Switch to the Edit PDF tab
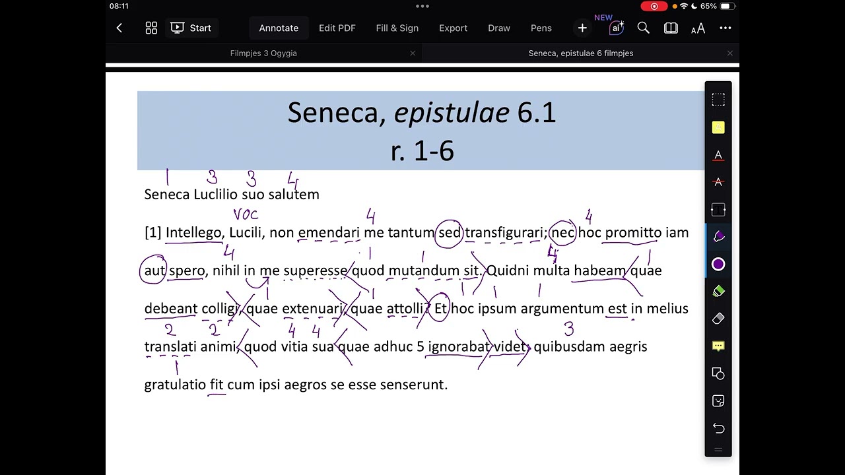The image size is (845, 475). [337, 28]
